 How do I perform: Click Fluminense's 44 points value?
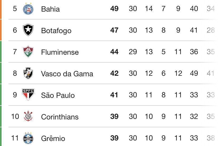pos(114,52)
